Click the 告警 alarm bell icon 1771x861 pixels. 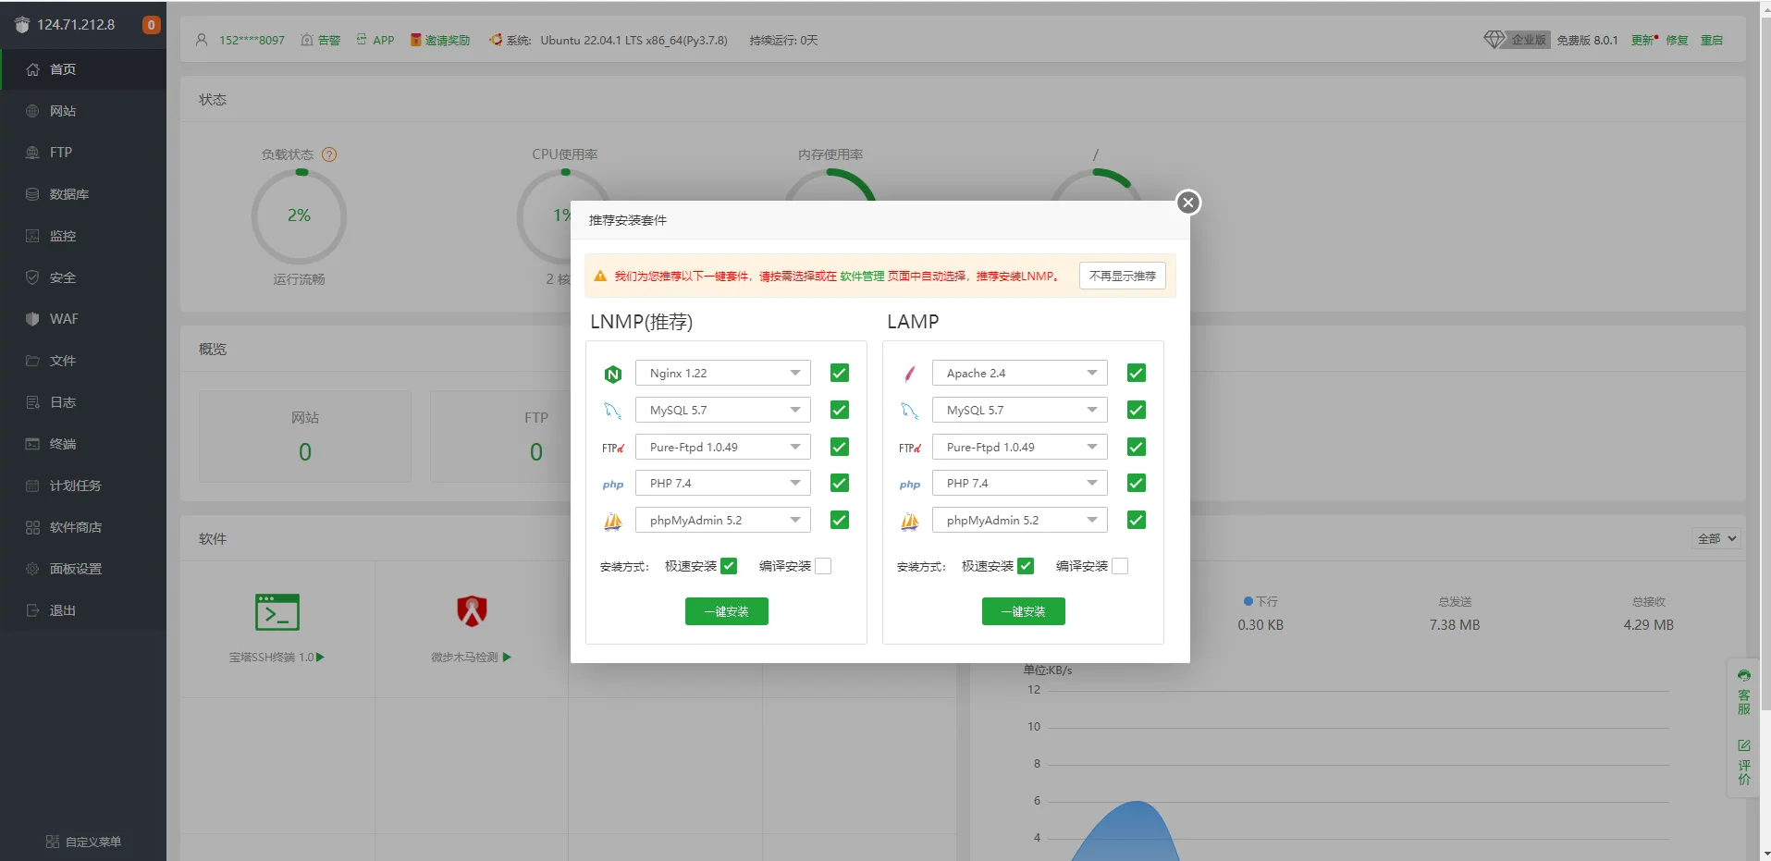(307, 40)
